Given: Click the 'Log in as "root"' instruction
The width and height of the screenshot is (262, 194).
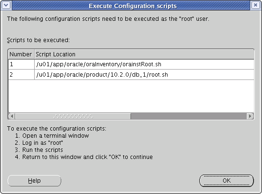Looking at the screenshot, I should 43,143.
